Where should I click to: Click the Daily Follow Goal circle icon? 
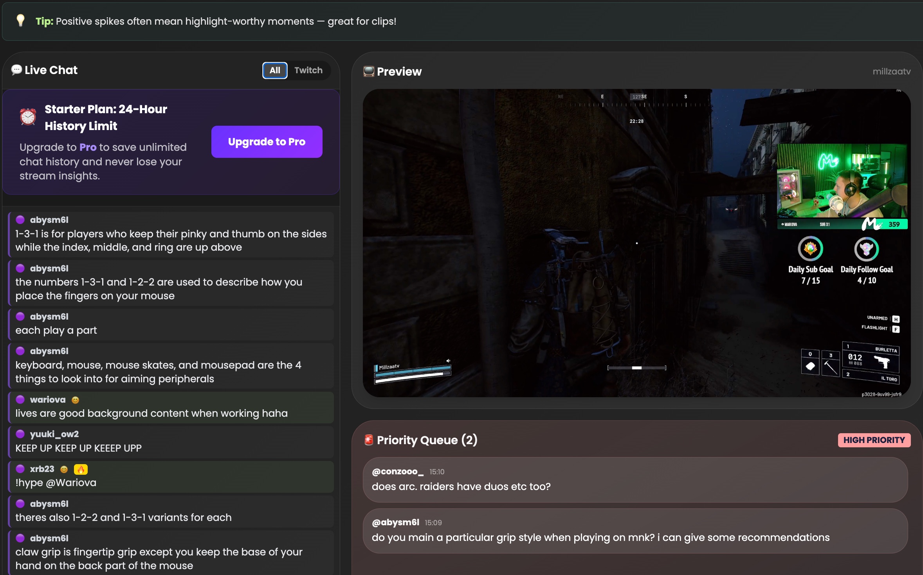pos(866,249)
